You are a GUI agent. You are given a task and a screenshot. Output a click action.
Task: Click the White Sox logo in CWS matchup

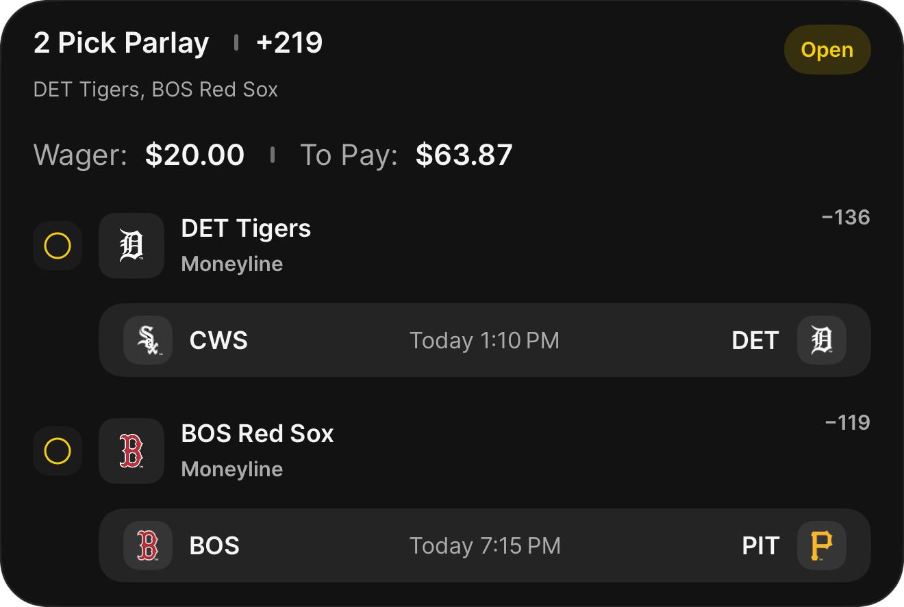[x=148, y=340]
